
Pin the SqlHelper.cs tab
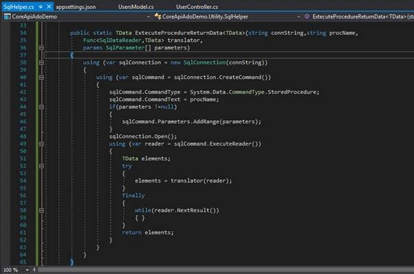point(41,7)
